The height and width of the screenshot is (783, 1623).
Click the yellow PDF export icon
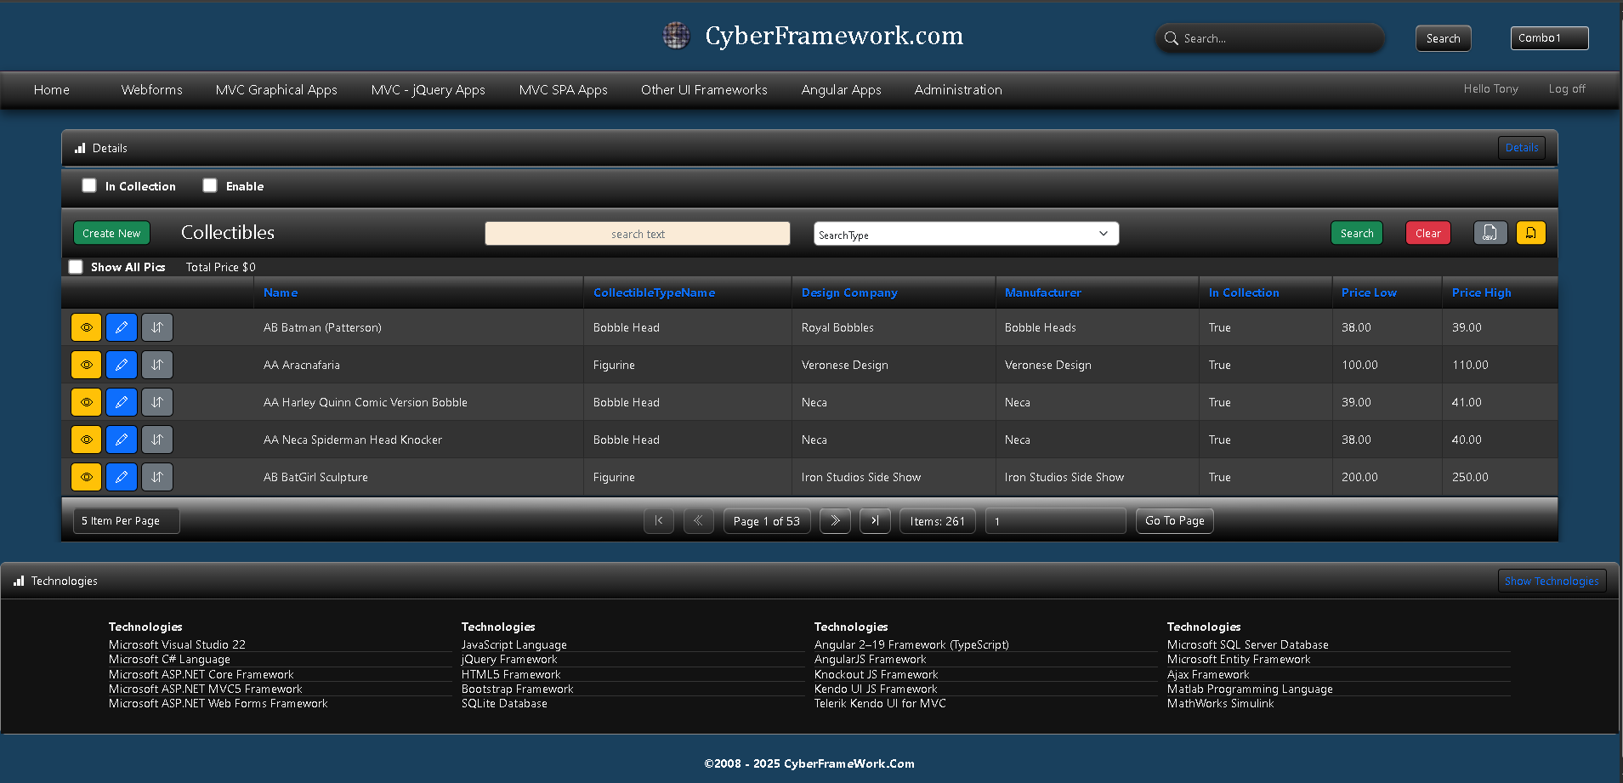(1530, 232)
